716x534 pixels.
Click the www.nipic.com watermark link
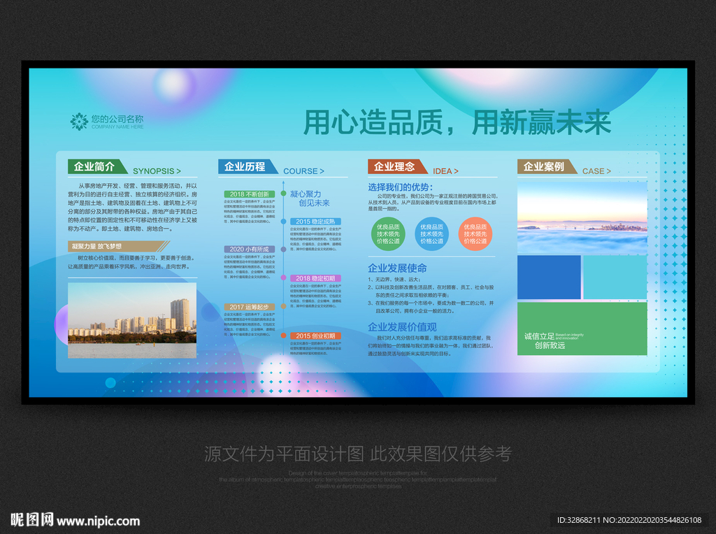[99, 521]
